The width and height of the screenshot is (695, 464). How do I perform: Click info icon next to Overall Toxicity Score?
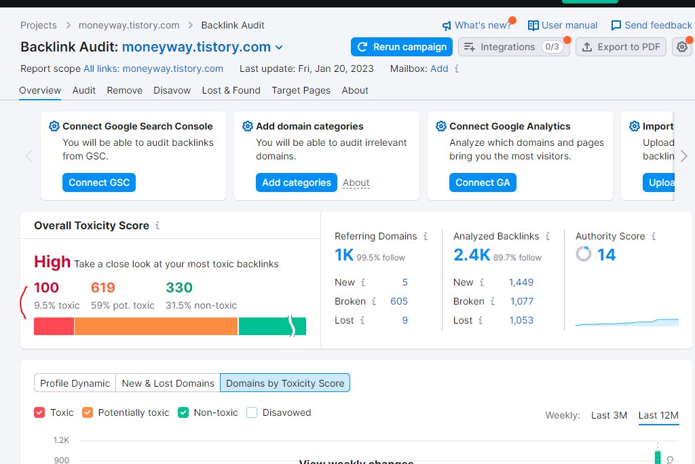pyautogui.click(x=157, y=226)
